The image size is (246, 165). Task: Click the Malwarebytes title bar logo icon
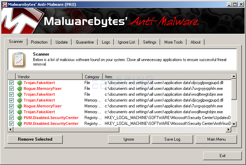click(x=5, y=4)
